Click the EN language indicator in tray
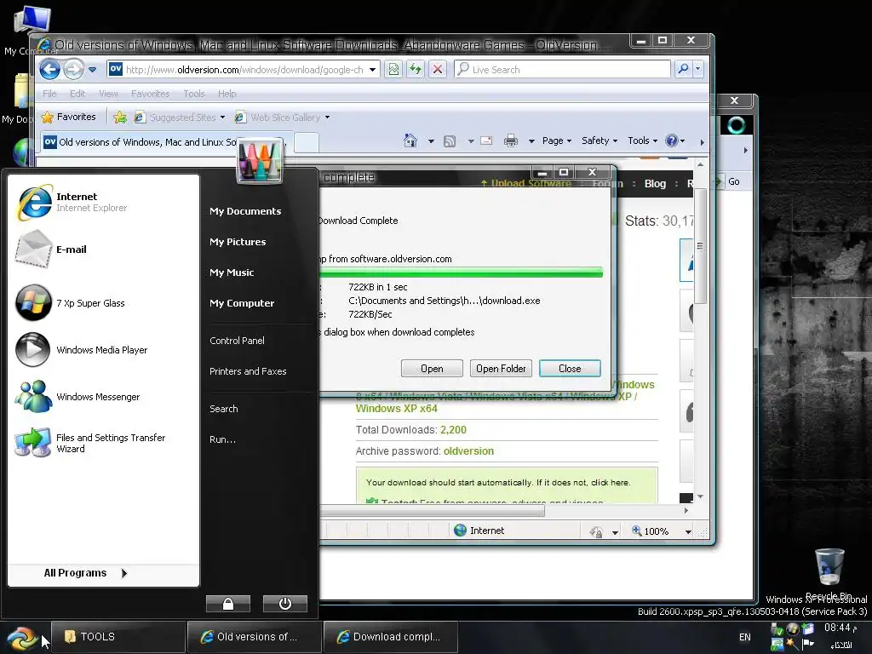This screenshot has width=872, height=654. click(x=744, y=637)
